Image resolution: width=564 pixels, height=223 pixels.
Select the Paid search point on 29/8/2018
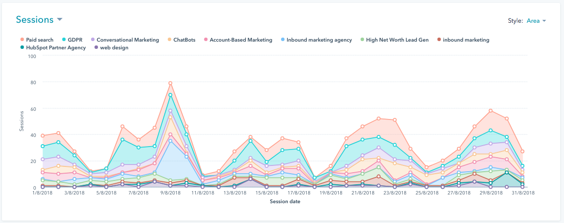491,111
